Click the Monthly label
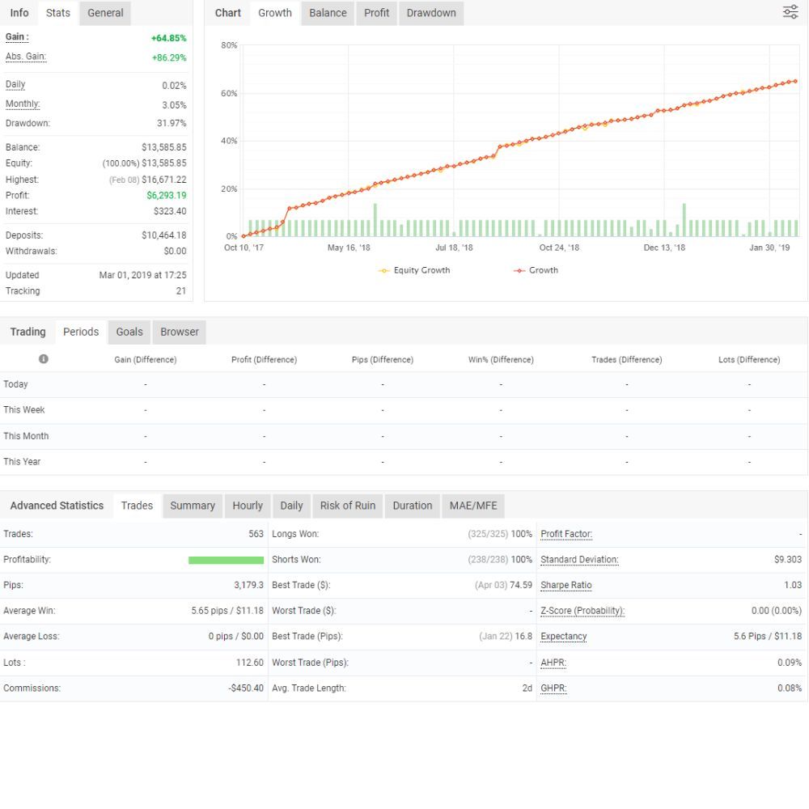Viewport: 809px width, 809px height. coord(23,104)
